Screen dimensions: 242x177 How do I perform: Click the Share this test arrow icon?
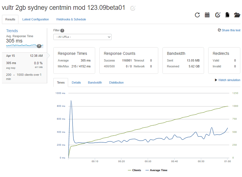[x=219, y=30]
